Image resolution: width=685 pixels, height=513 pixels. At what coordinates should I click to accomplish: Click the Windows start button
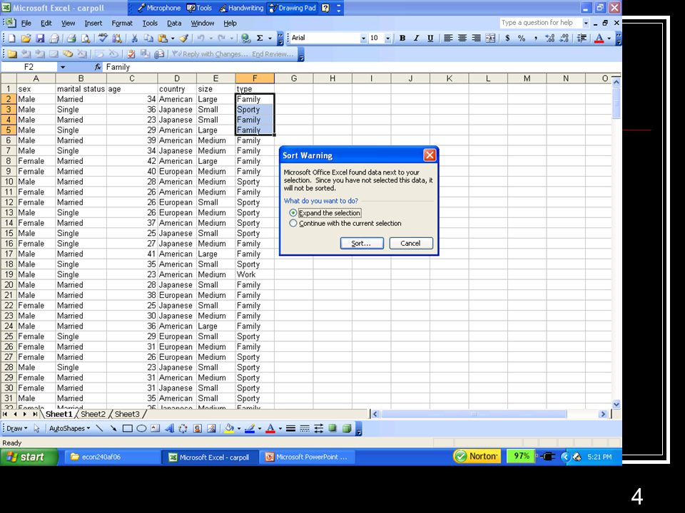(x=29, y=457)
